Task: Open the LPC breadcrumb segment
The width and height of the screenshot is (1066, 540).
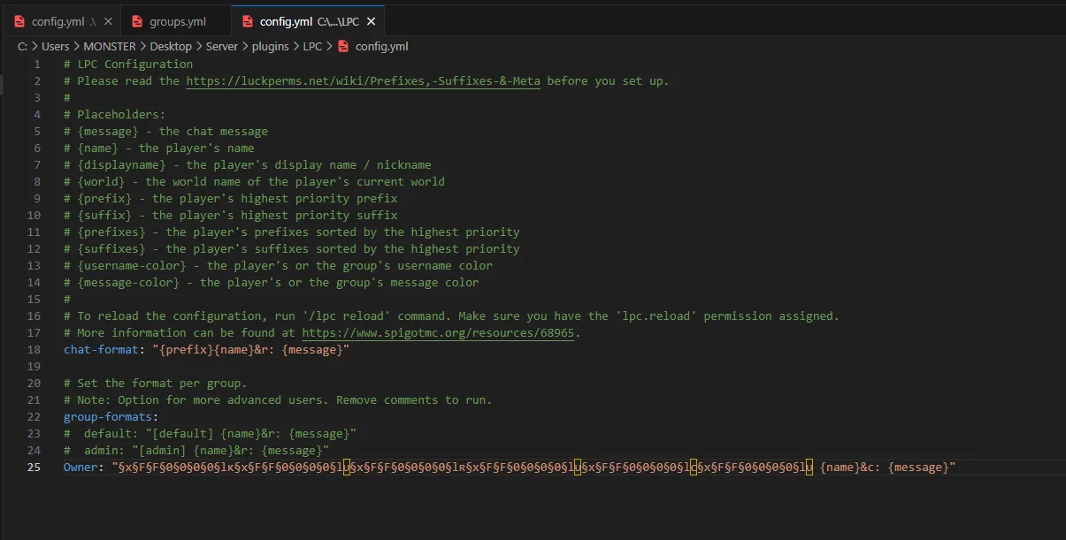Action: [x=313, y=46]
